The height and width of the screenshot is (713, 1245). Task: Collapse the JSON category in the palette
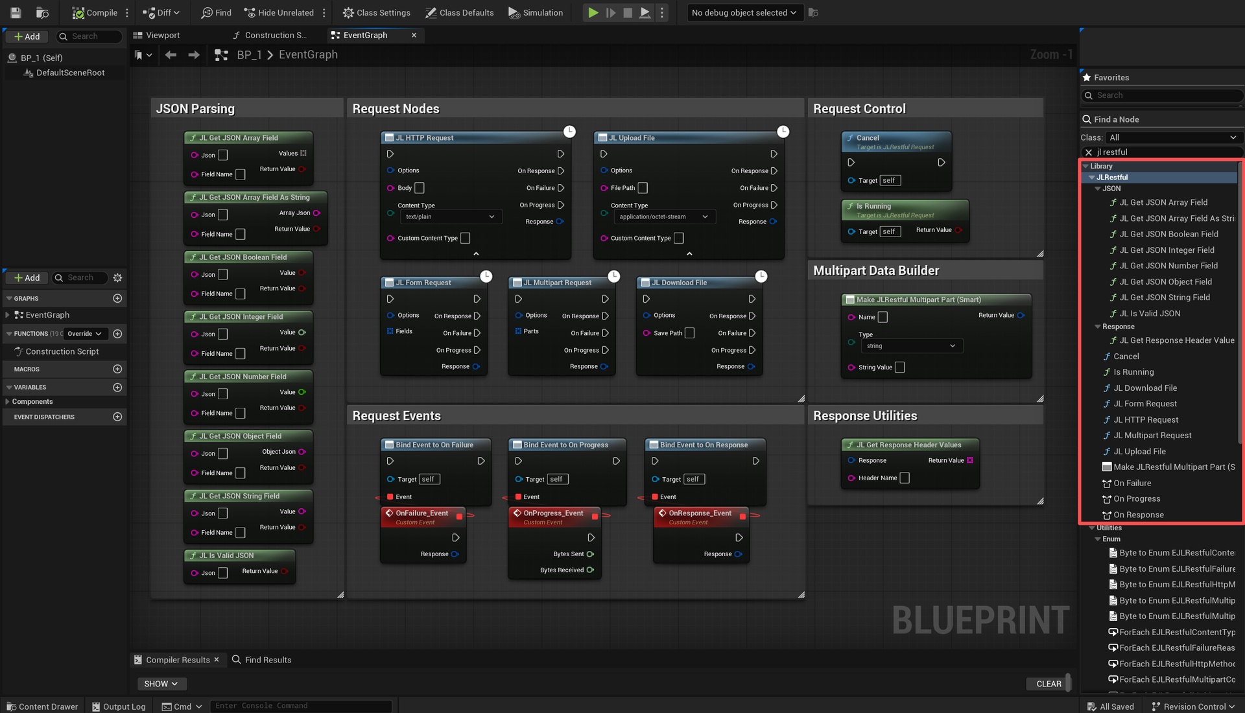1098,189
